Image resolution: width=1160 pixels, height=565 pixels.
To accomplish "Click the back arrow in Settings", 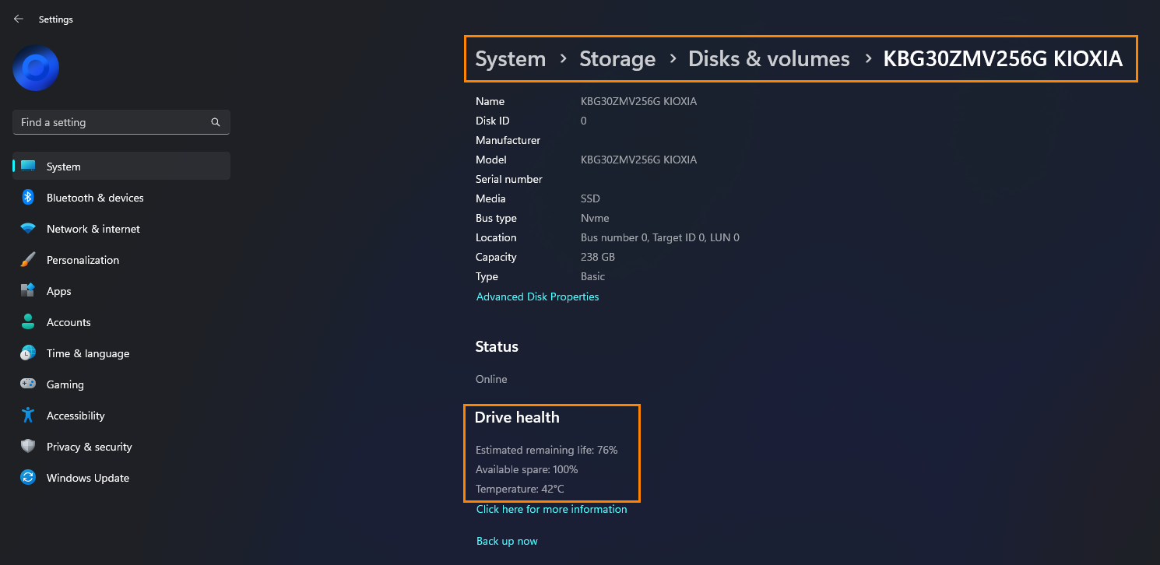I will pyautogui.click(x=19, y=19).
